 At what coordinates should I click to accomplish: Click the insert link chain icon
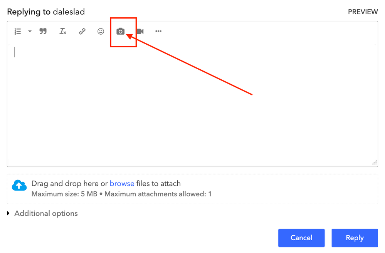[x=82, y=32]
